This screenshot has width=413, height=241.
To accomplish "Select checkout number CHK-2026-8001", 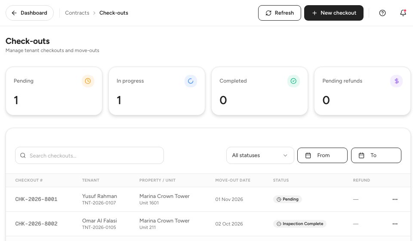I will click(x=36, y=199).
